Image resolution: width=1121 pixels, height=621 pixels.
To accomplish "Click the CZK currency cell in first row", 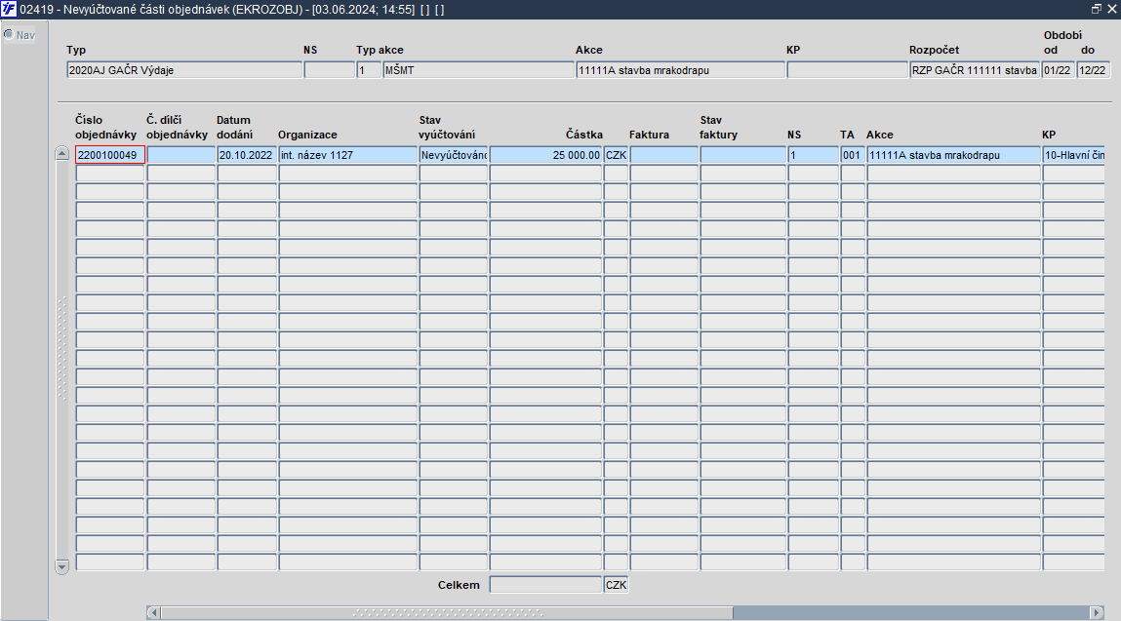I will [x=616, y=155].
